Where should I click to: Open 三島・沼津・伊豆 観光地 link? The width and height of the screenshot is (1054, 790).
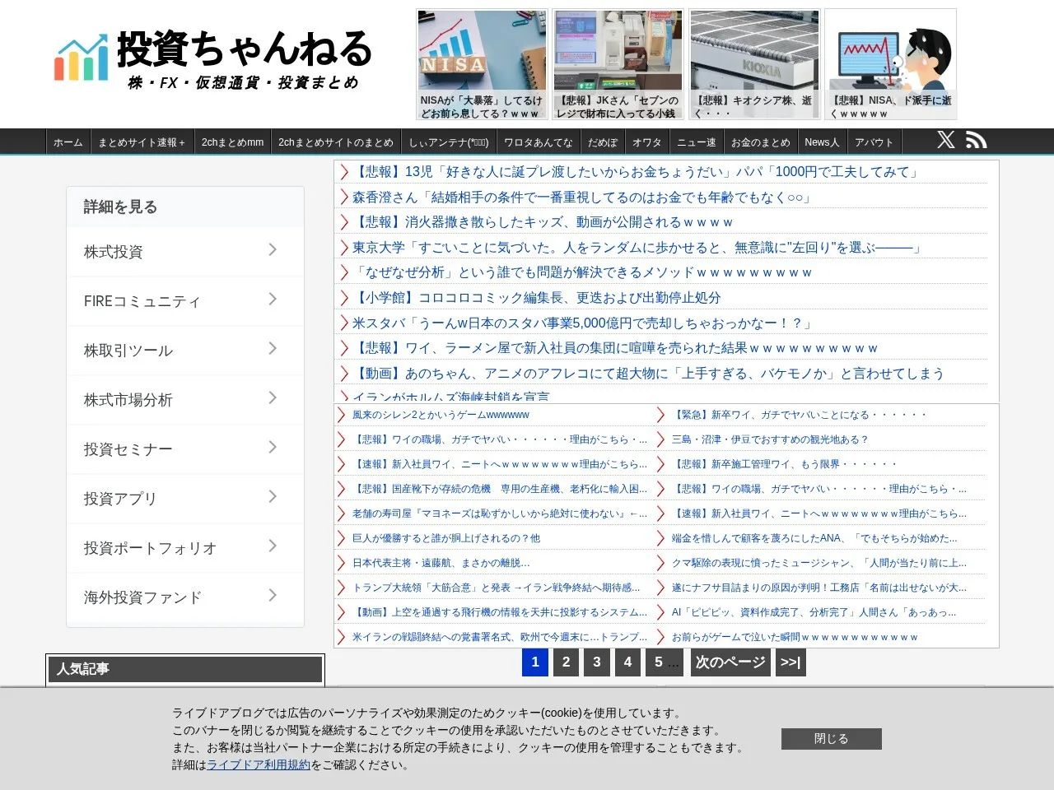770,439
